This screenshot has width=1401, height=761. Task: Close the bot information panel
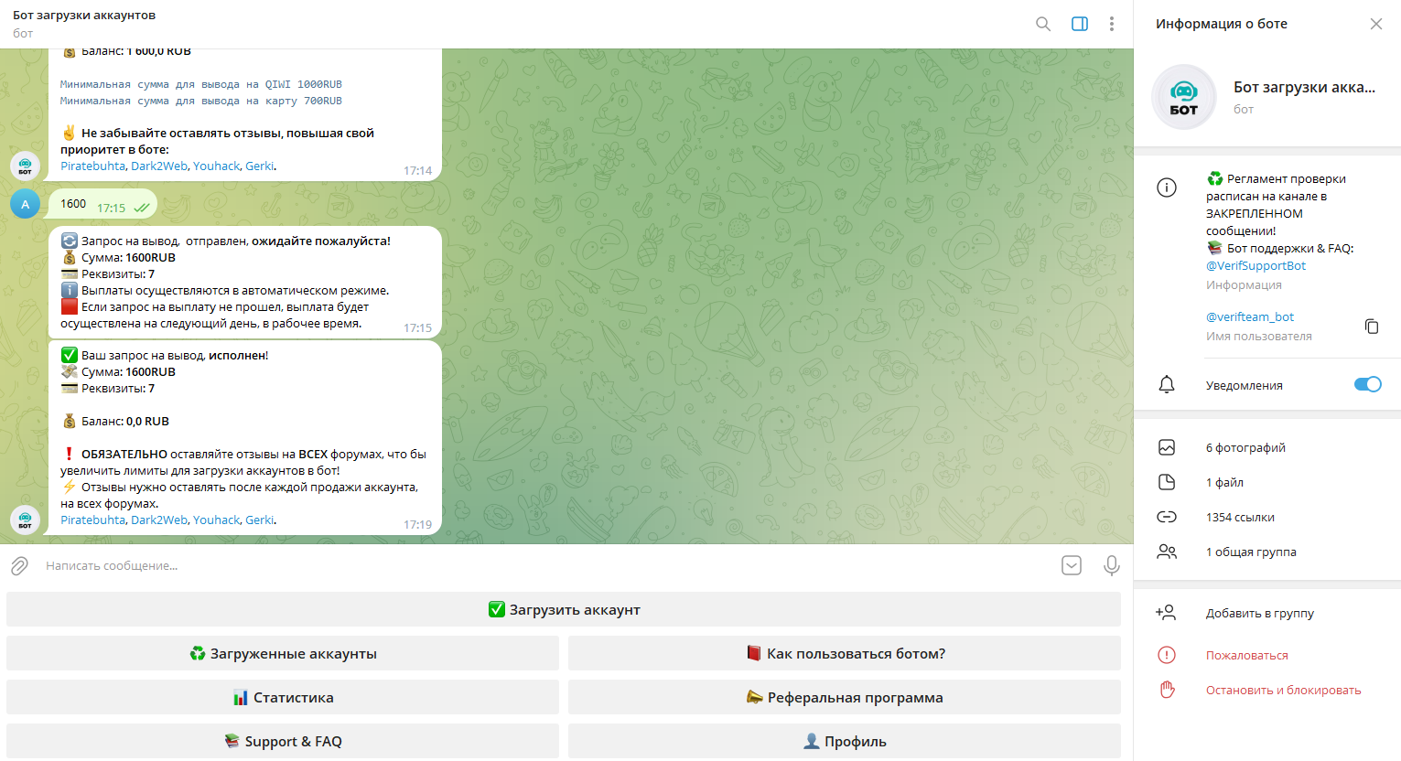pyautogui.click(x=1375, y=24)
